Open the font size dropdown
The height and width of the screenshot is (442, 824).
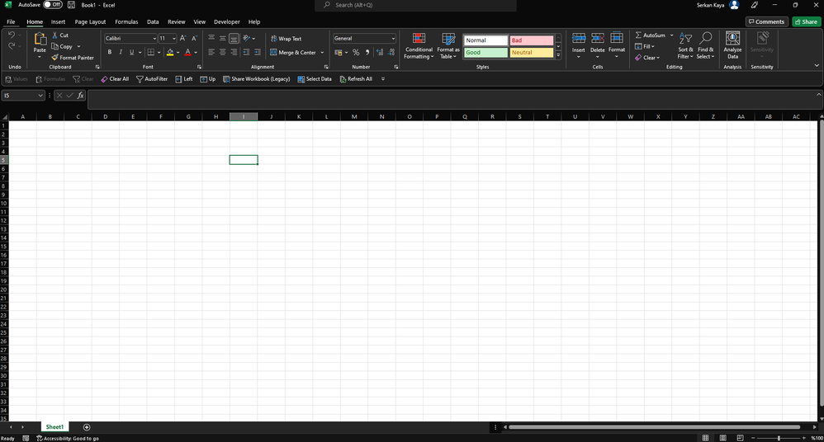point(174,38)
